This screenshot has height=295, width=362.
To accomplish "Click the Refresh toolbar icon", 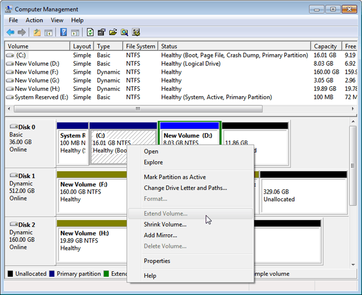I will [90, 32].
